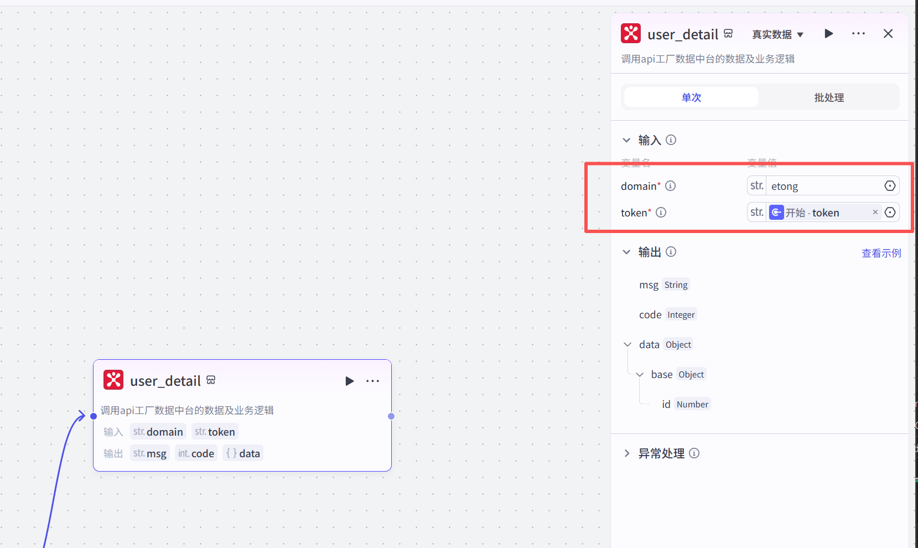The height and width of the screenshot is (548, 918).
Task: Collapse the 输入 section
Action: click(x=626, y=140)
